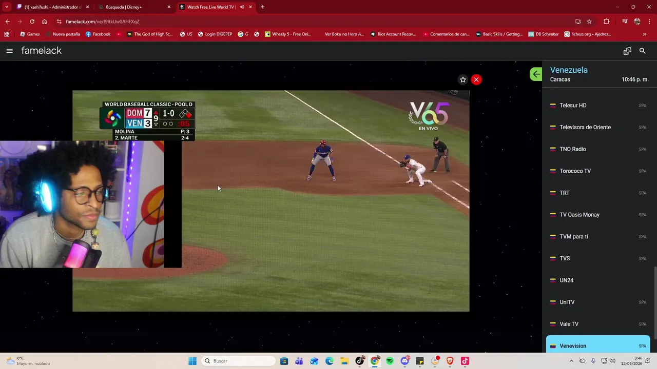This screenshot has width=657, height=369.
Task: Open the Games bookmark folder
Action: pyautogui.click(x=30, y=34)
